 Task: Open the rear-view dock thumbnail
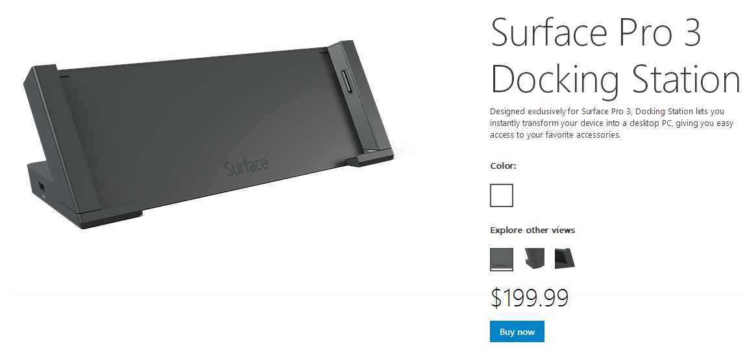coord(565,258)
